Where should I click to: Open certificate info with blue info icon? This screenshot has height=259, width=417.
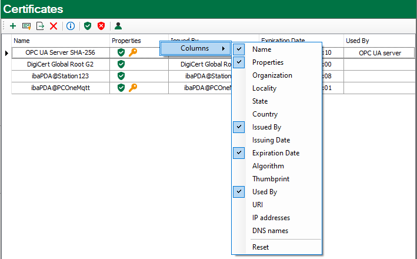tap(71, 26)
